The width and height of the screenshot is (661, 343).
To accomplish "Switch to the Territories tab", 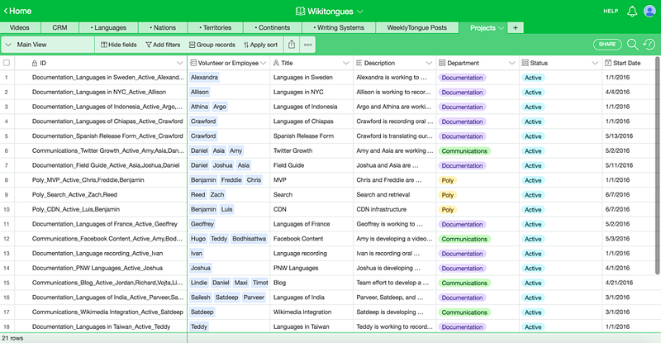I will (x=216, y=28).
